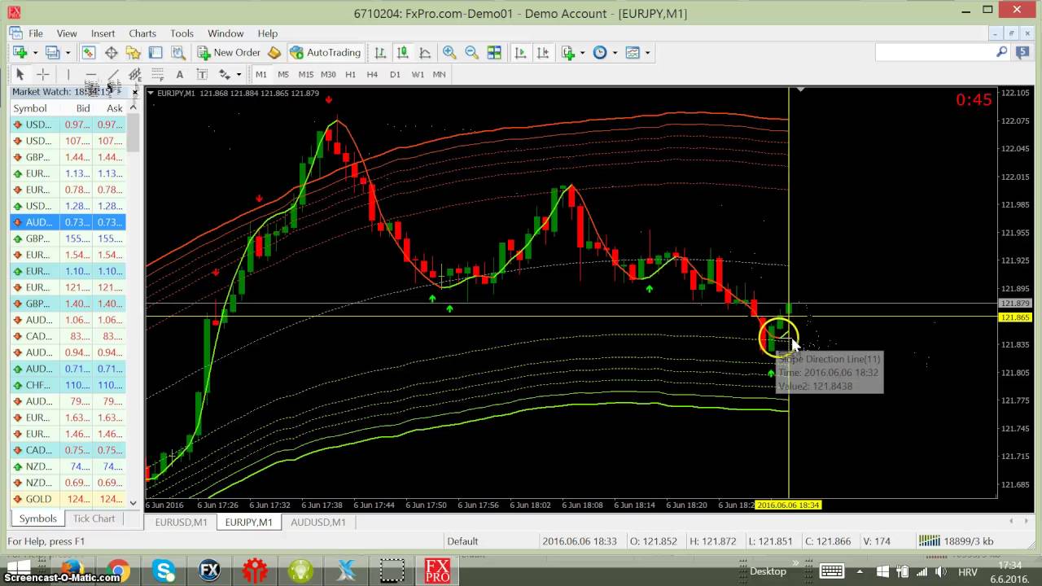
Task: Select the GOLD row in Market Watch
Action: click(x=68, y=499)
